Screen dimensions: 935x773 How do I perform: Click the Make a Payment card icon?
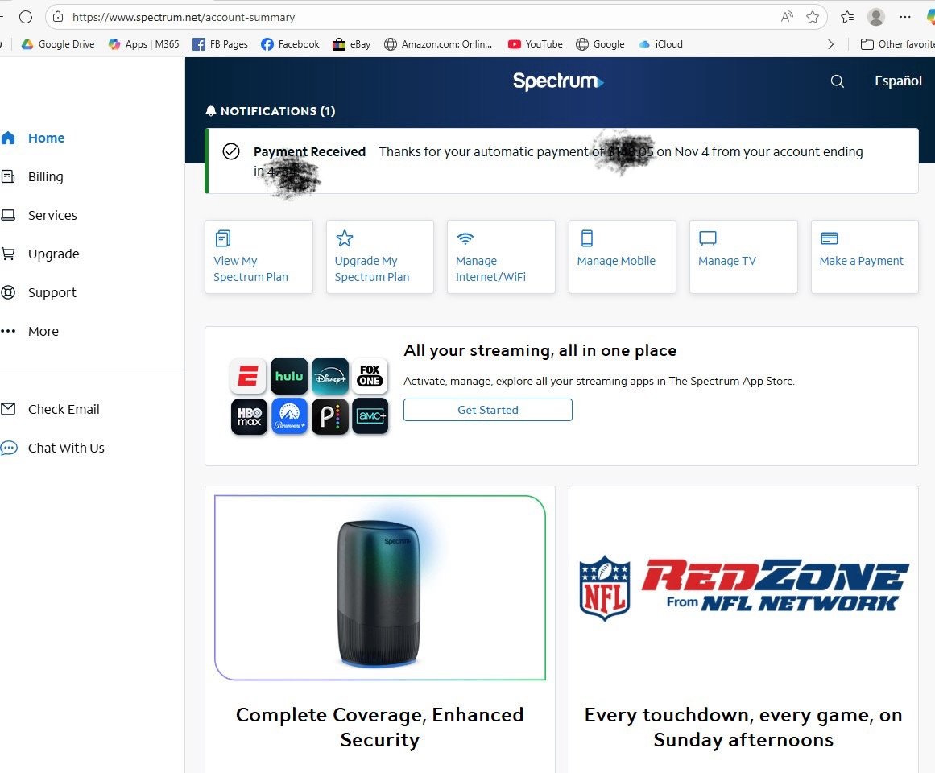point(829,238)
